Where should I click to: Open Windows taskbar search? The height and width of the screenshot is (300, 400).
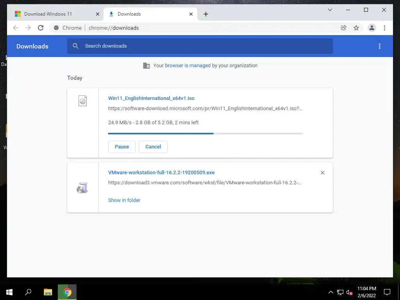coord(28,292)
